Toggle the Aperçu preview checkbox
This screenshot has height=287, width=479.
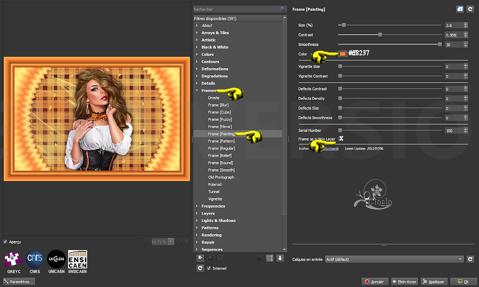coord(6,242)
